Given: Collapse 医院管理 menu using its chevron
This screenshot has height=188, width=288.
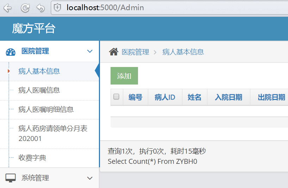Looking at the screenshot, I should click(90, 51).
